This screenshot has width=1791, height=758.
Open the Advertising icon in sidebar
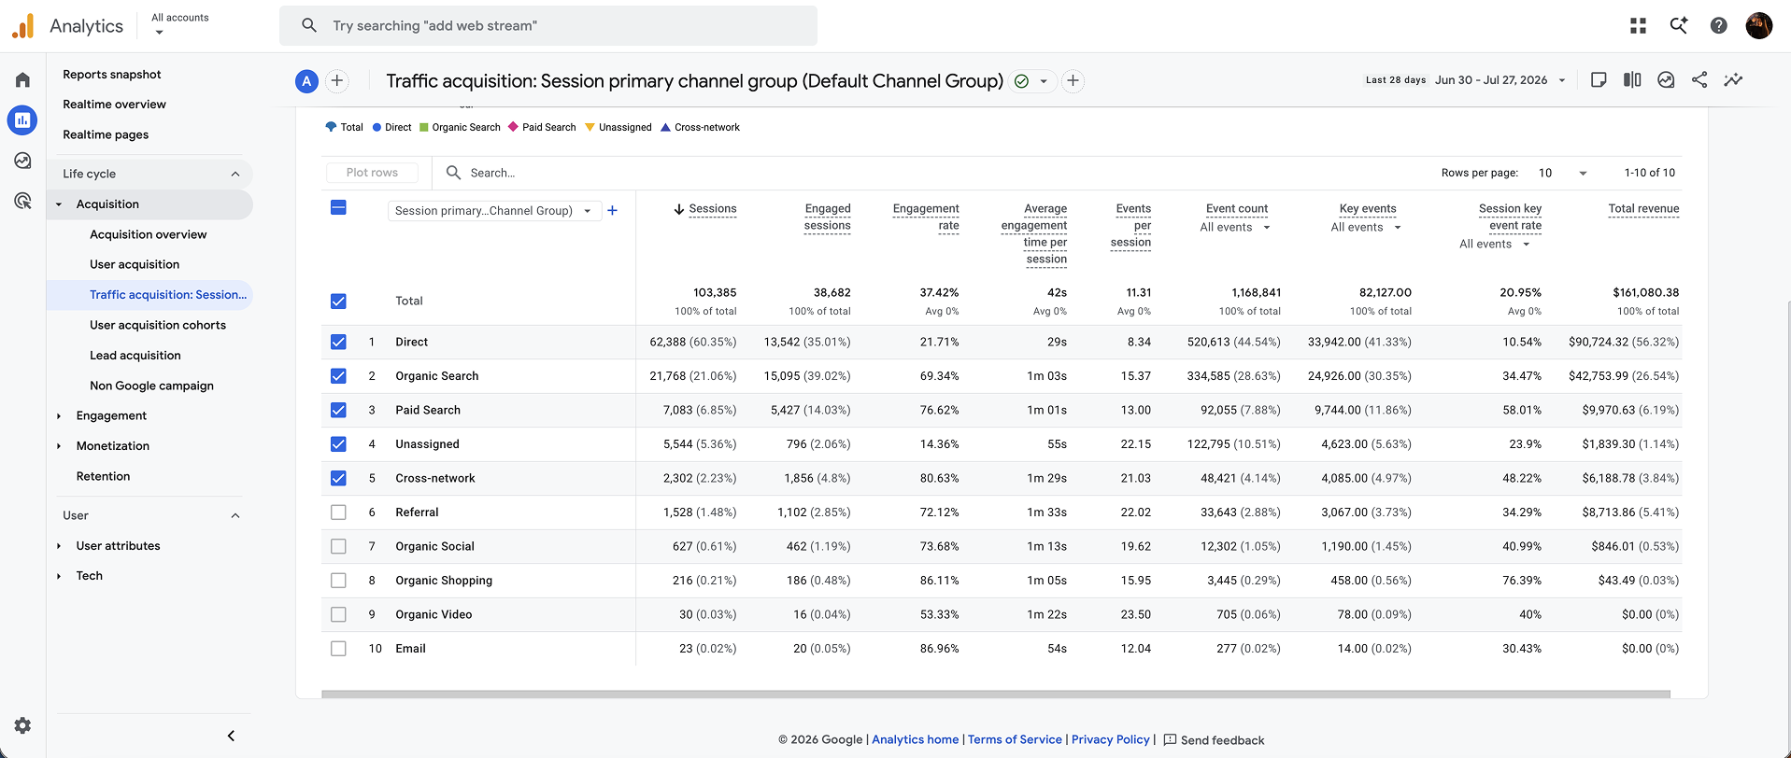click(22, 201)
